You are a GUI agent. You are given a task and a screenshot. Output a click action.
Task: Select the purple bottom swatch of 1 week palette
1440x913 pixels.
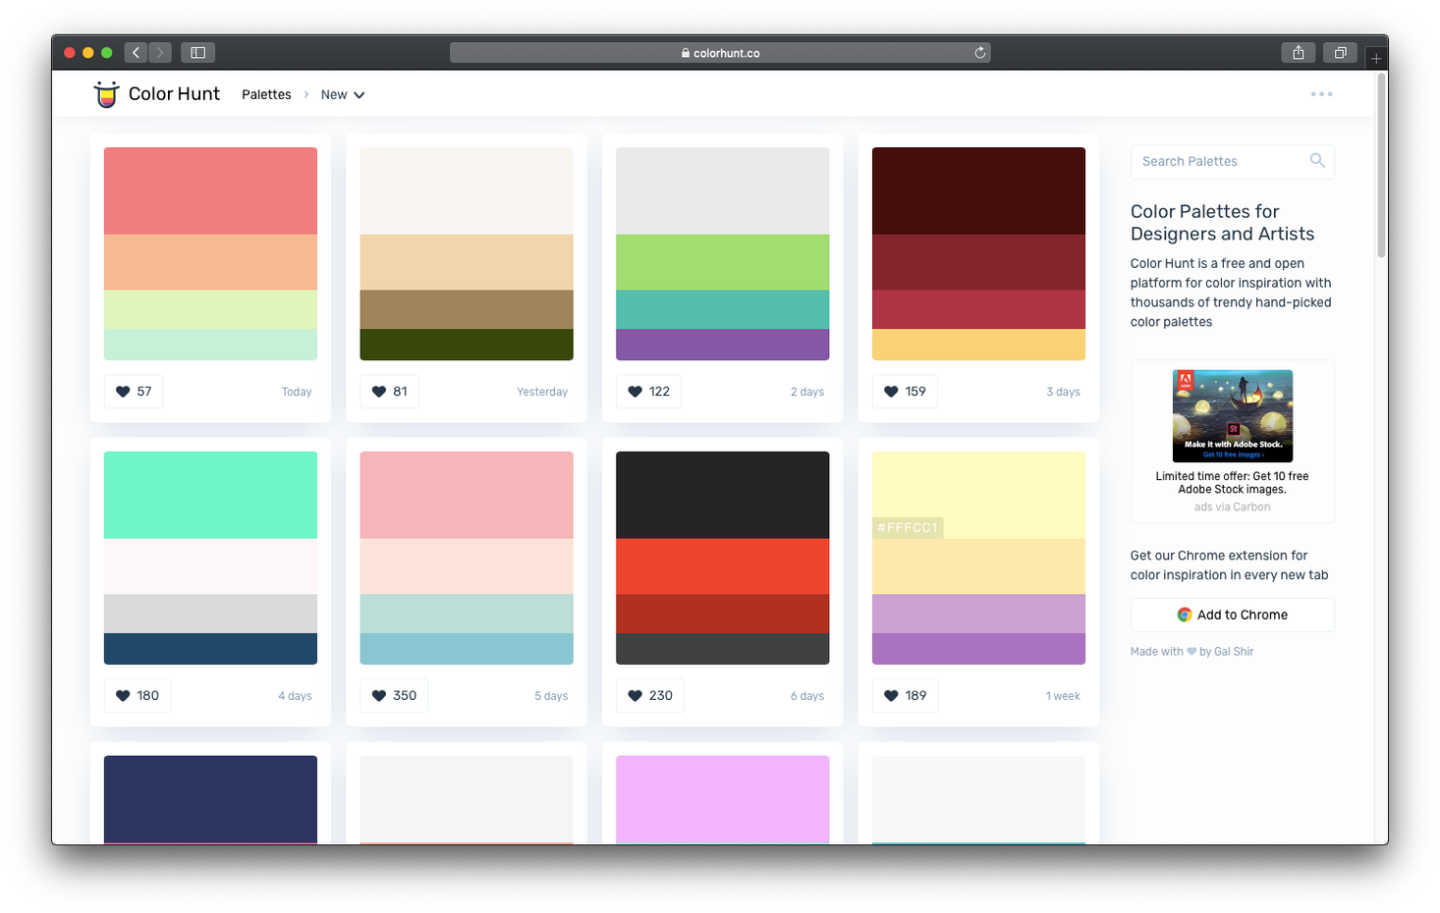(x=979, y=649)
